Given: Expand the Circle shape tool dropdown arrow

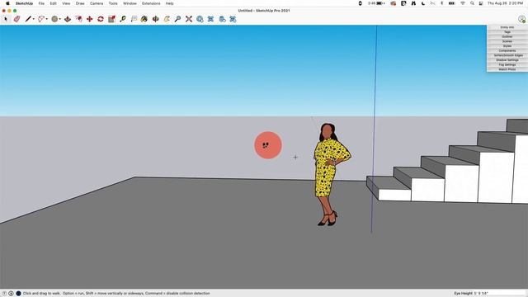Looking at the screenshot, I should tap(60, 19).
